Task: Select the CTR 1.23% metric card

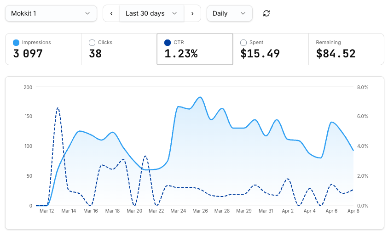Action: pyautogui.click(x=195, y=49)
